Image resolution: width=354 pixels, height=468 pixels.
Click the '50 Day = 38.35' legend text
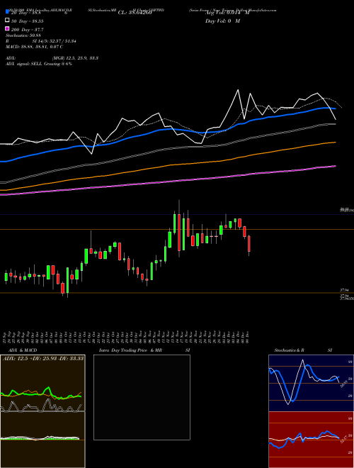coord(28,21)
